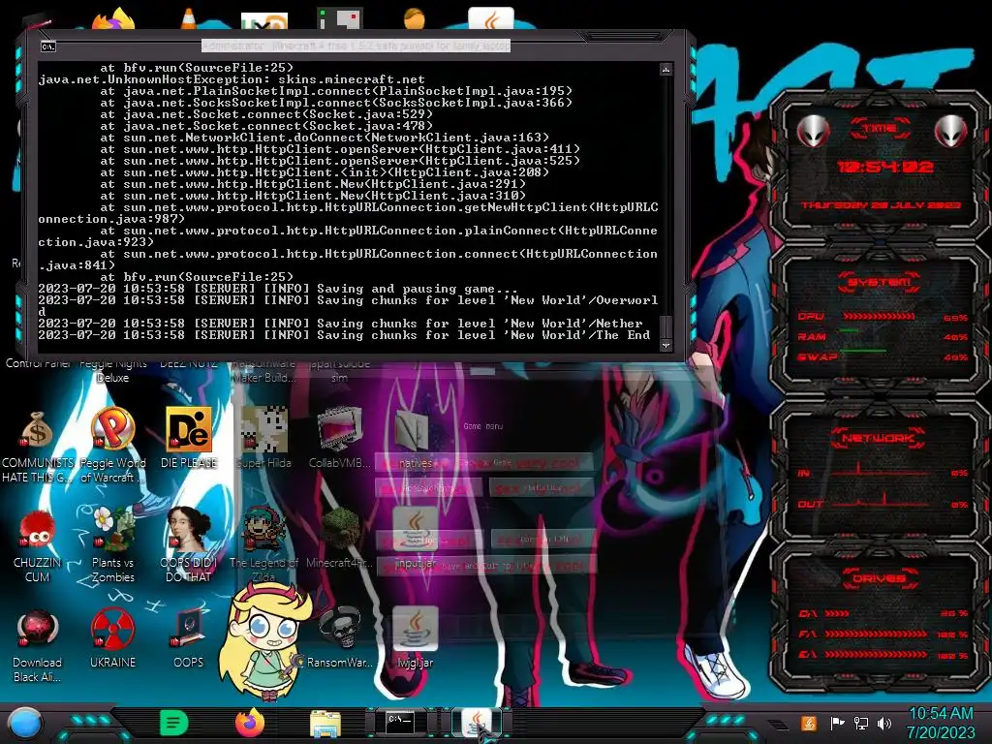Open the E:\ drive meter
This screenshot has width=992, height=744.
[883, 655]
